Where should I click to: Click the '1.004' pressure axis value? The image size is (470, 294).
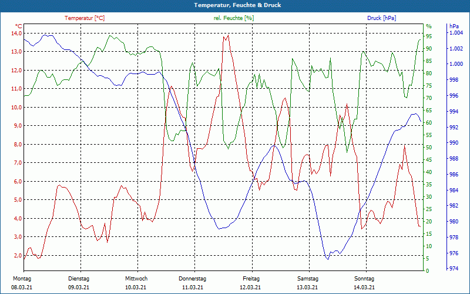(x=456, y=33)
